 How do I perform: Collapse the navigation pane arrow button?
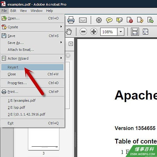(x=71, y=44)
